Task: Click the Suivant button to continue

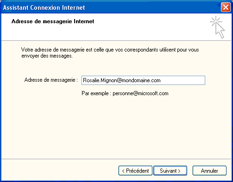Action: 170,171
